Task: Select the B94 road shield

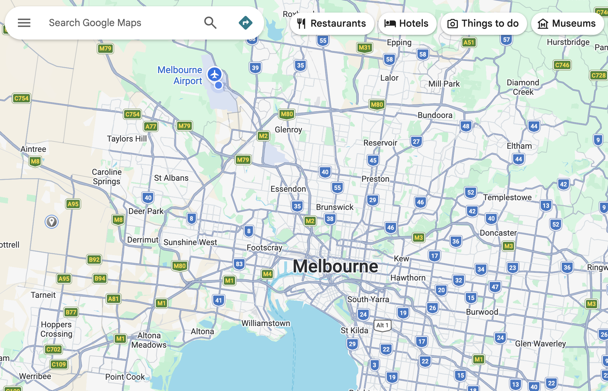Action: pyautogui.click(x=100, y=278)
